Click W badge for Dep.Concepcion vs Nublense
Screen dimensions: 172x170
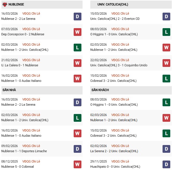click(x=77, y=32)
